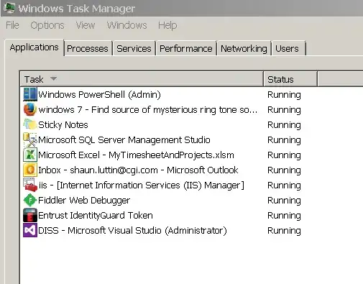This screenshot has width=363, height=284.
Task: Select the Fiddler Web Debugger task name
Action: [84, 200]
